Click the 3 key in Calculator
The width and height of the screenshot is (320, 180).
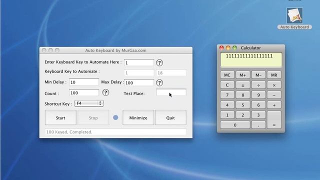pos(258,115)
